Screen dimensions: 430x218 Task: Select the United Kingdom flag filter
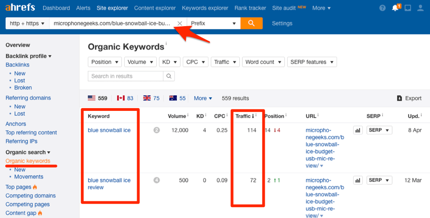(147, 98)
